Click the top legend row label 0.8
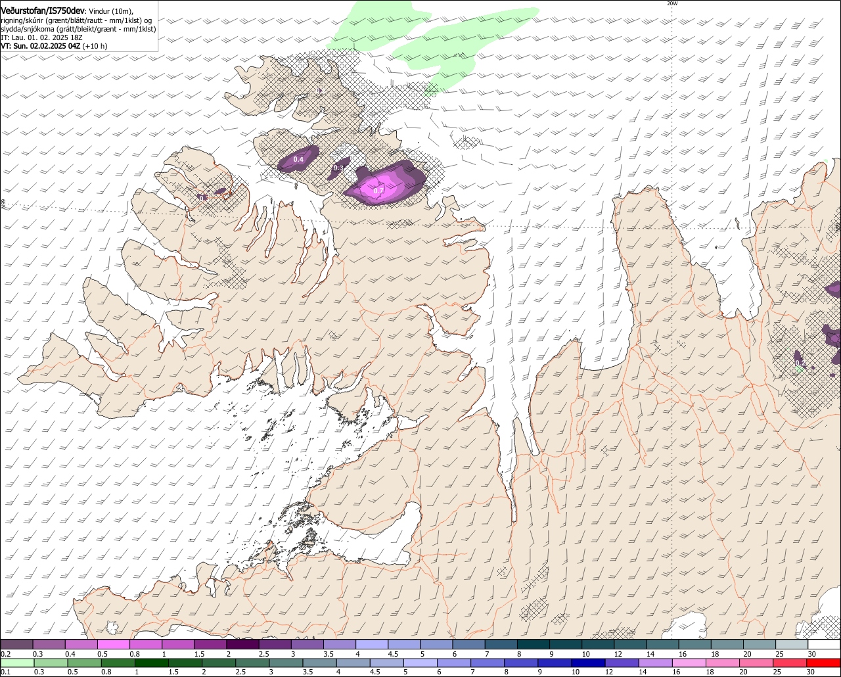The height and width of the screenshot is (677, 841). (135, 654)
